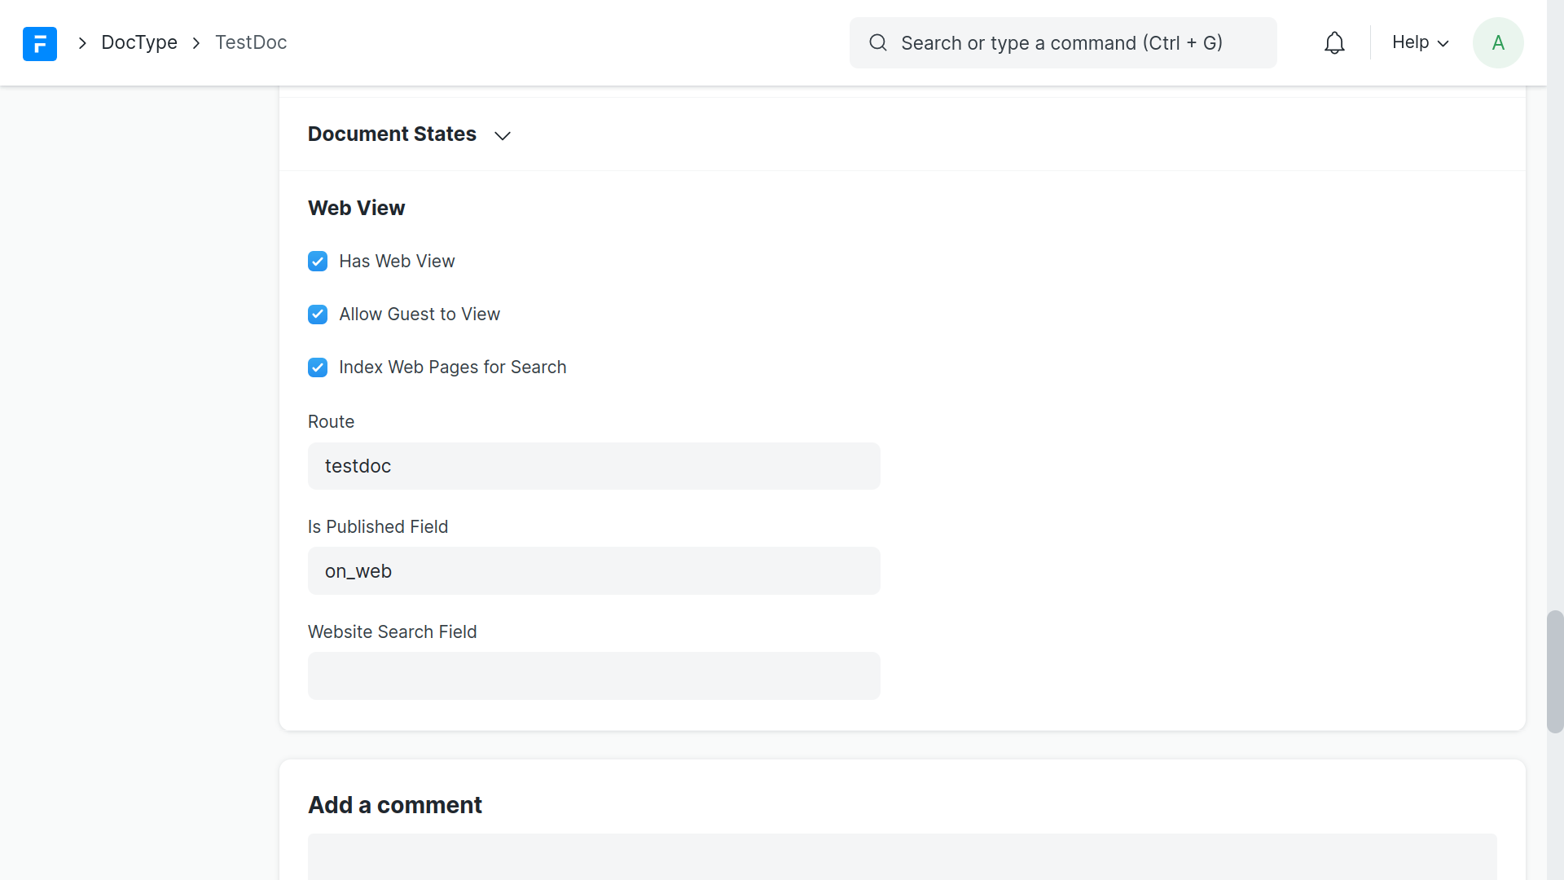Click in the comment text box
This screenshot has height=880, width=1564.
pyautogui.click(x=902, y=857)
